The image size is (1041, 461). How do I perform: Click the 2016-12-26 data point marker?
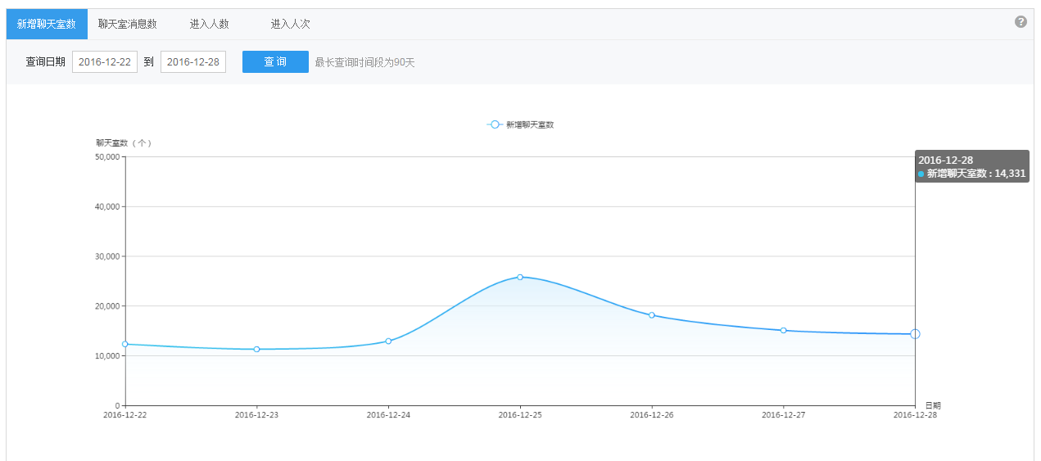[x=652, y=315]
